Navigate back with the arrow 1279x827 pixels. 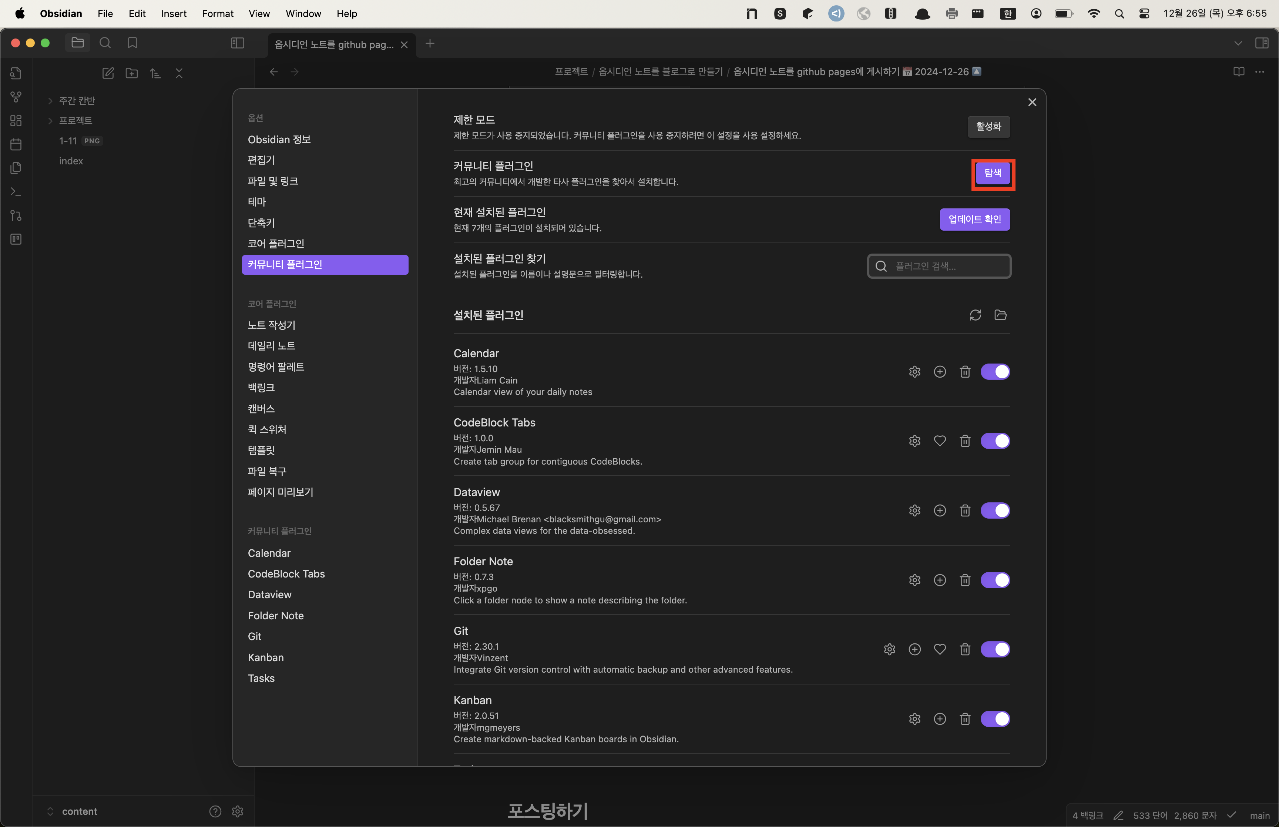click(x=274, y=72)
